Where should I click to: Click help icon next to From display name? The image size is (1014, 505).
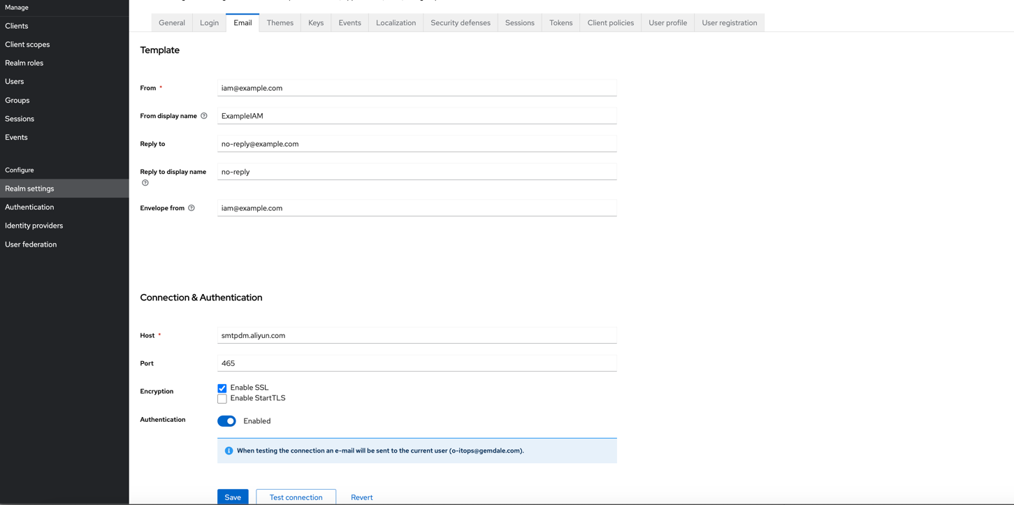(x=204, y=116)
